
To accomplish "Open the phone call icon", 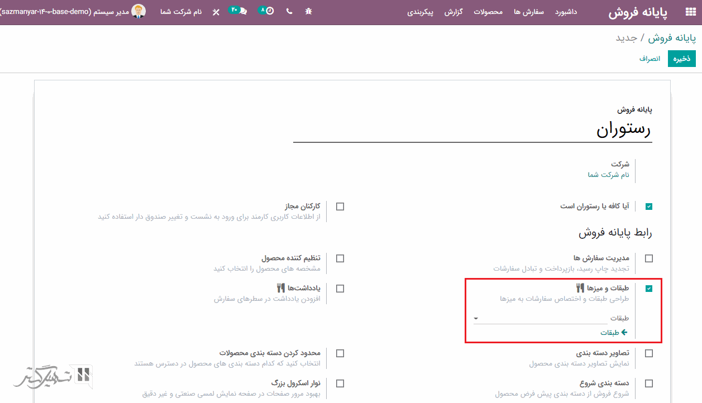I will (289, 12).
